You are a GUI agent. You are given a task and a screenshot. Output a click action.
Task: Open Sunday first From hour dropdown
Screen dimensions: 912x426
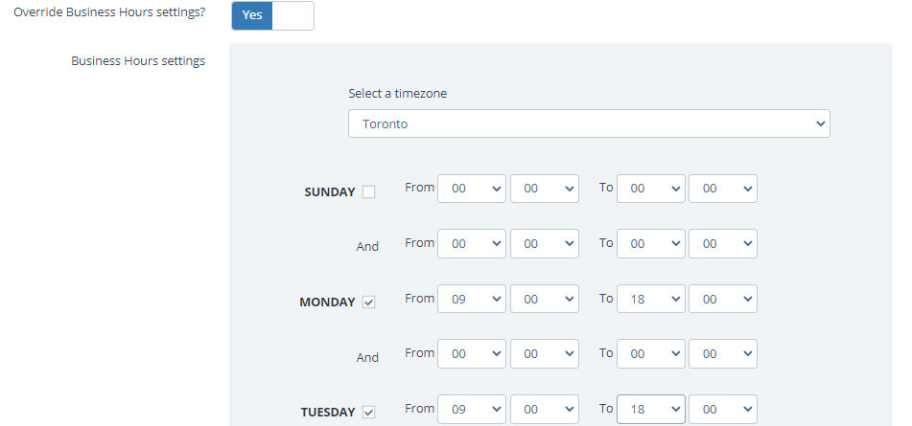point(472,189)
